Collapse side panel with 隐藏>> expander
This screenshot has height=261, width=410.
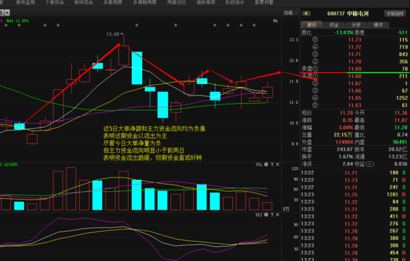[290, 13]
